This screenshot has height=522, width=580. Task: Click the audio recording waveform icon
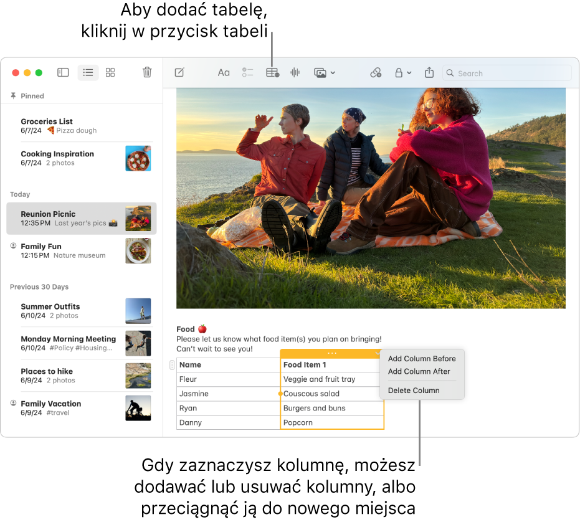click(x=295, y=73)
